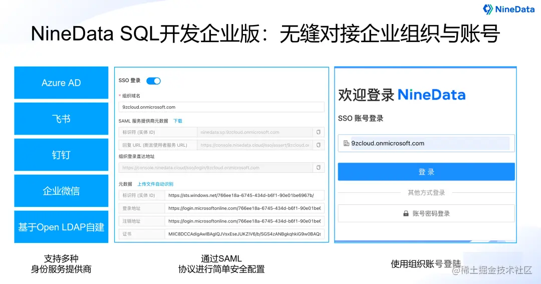Click the 使用组织账号登陆 caption
541x284 pixels.
tap(425, 264)
